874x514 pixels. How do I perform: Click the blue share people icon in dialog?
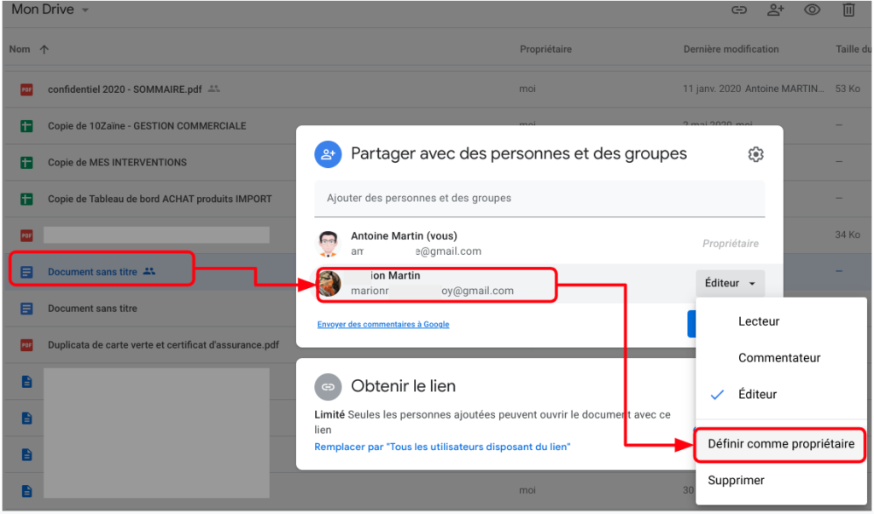(x=328, y=154)
